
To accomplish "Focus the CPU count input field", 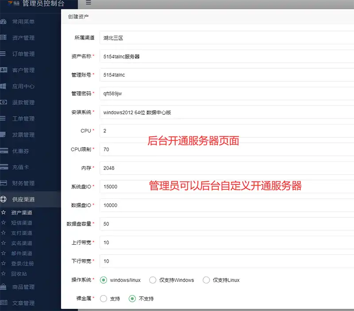I will tap(227, 131).
